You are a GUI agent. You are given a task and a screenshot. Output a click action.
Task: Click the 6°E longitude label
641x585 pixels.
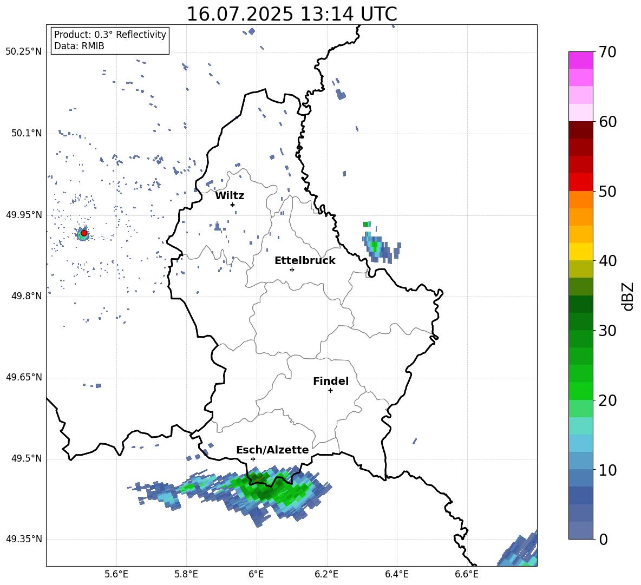point(256,574)
